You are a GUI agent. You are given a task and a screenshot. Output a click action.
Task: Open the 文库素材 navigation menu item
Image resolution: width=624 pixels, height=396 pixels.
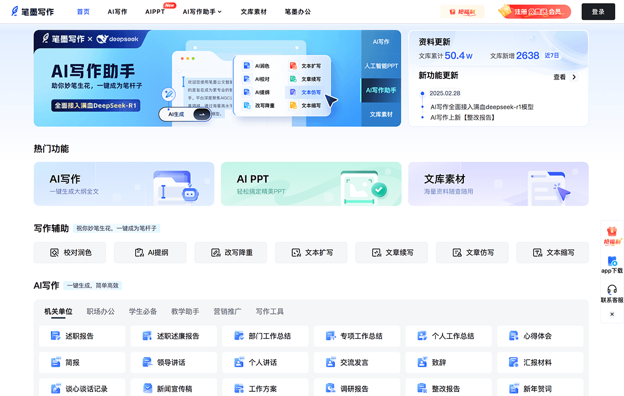coord(254,11)
